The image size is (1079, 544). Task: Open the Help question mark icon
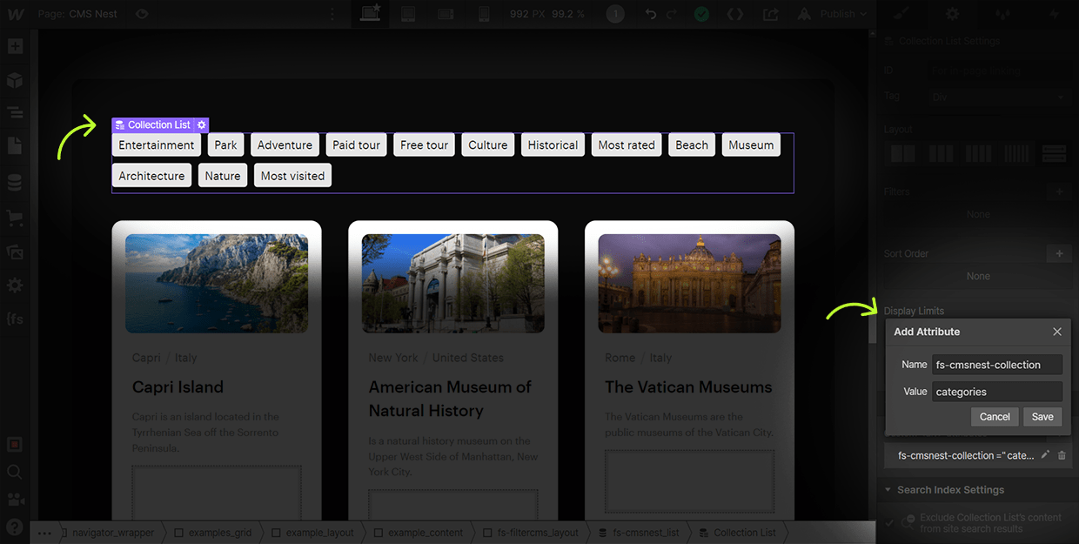(x=15, y=526)
